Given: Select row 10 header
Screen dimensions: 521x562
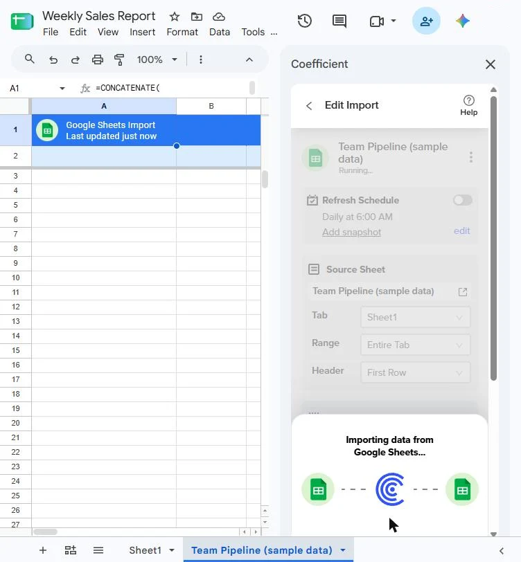Looking at the screenshot, I should tap(15, 278).
